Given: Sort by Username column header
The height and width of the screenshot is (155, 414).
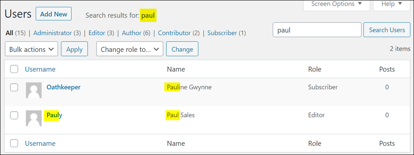Looking at the screenshot, I should [x=40, y=69].
